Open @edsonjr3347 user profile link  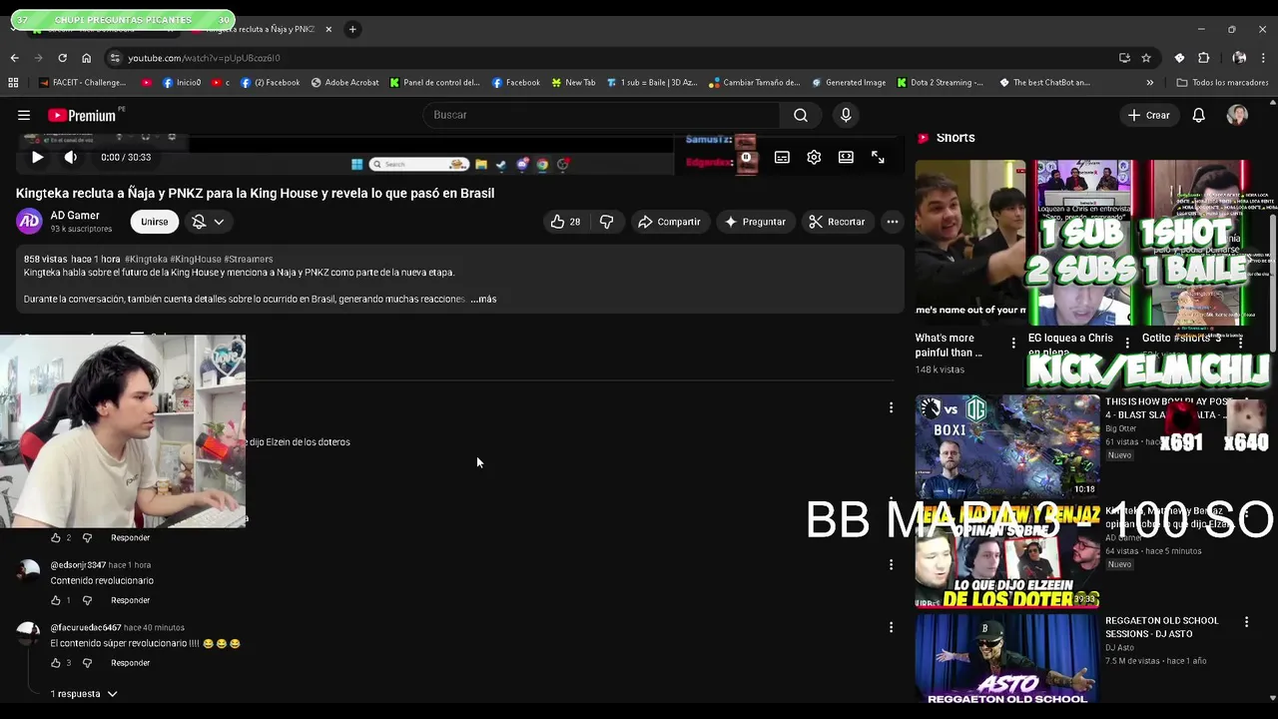click(78, 565)
